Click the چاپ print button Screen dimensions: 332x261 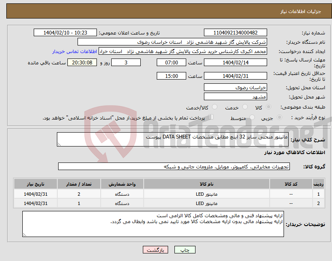185,250
